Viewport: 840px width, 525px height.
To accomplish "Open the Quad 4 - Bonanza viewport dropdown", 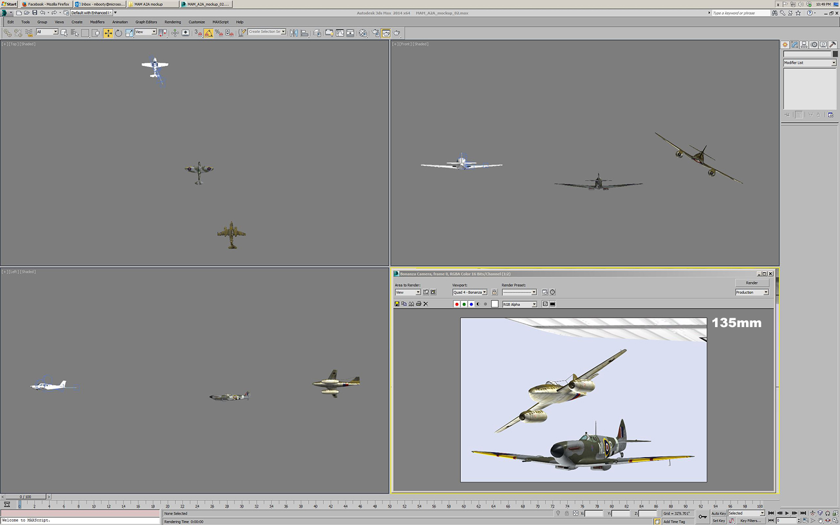I will click(469, 292).
